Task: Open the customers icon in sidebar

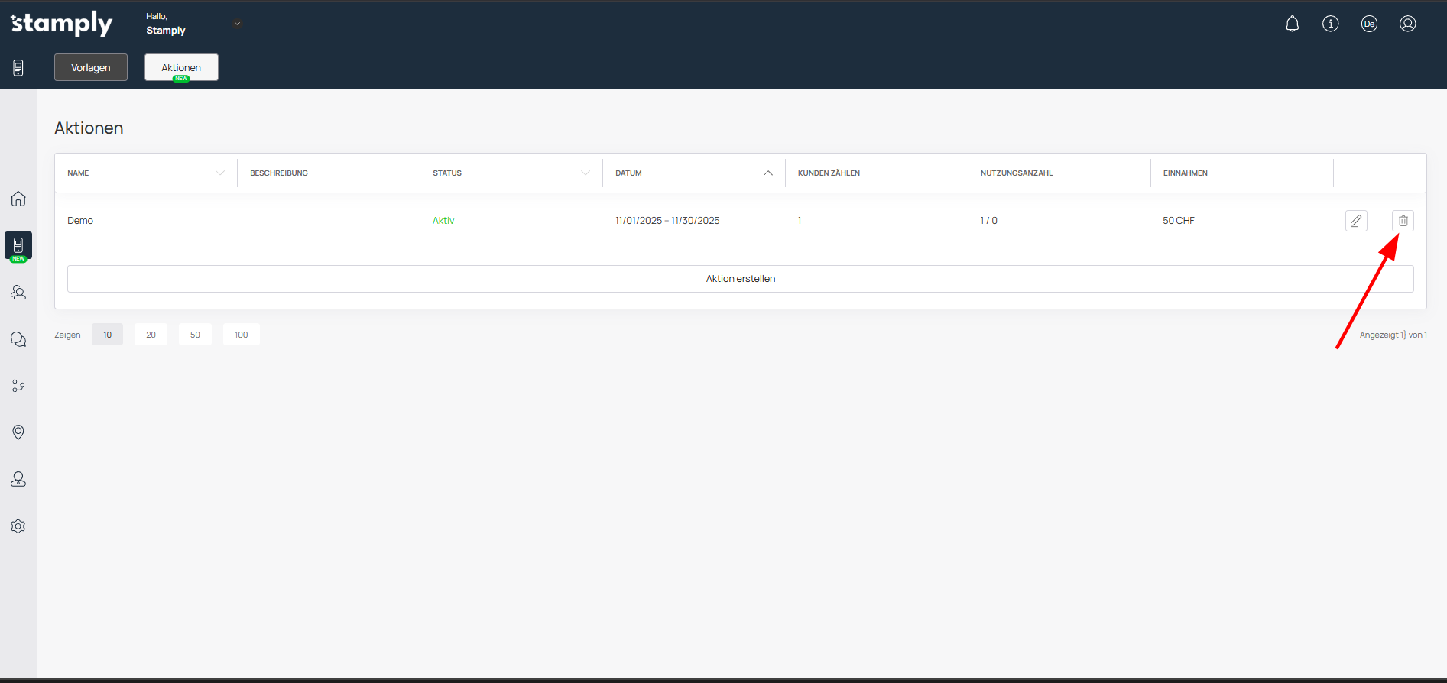Action: [18, 293]
